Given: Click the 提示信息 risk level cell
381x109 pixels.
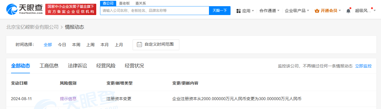Looking at the screenshot, I should 68,99.
